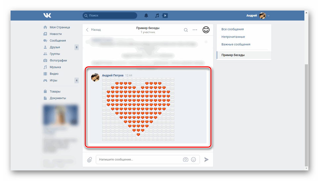Click the camera photo icon
Screen dimensions: 319x181
click(x=186, y=160)
